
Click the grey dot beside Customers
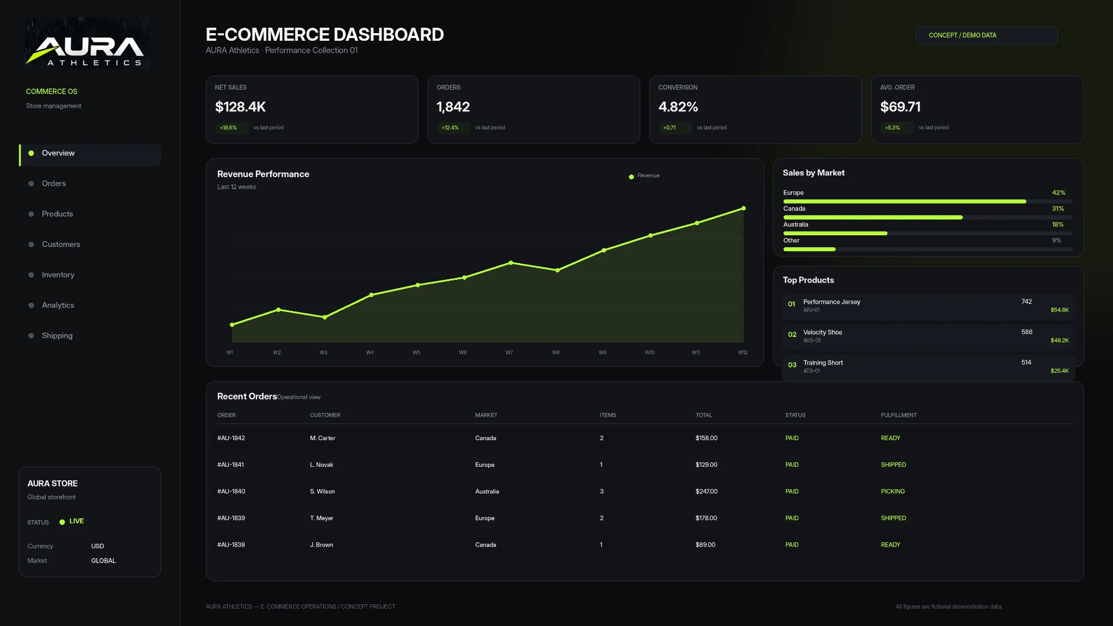click(31, 245)
